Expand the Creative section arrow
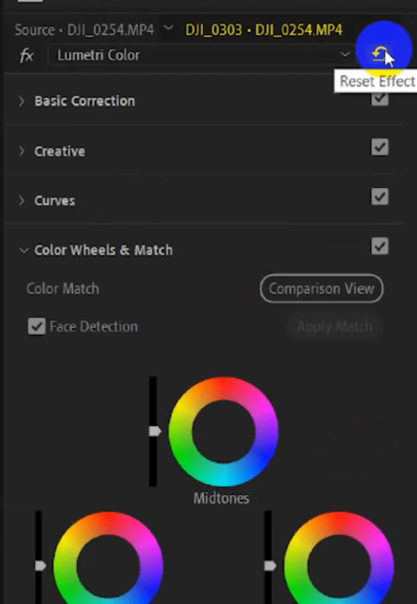The height and width of the screenshot is (604, 417). [22, 151]
